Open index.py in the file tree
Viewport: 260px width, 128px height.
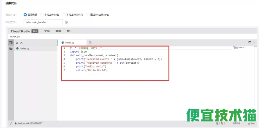point(24,48)
